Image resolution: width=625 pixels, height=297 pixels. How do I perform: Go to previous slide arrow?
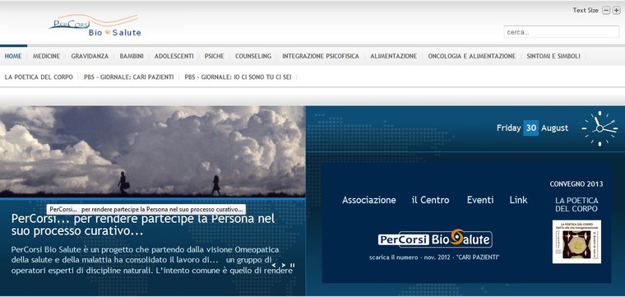coord(274,265)
